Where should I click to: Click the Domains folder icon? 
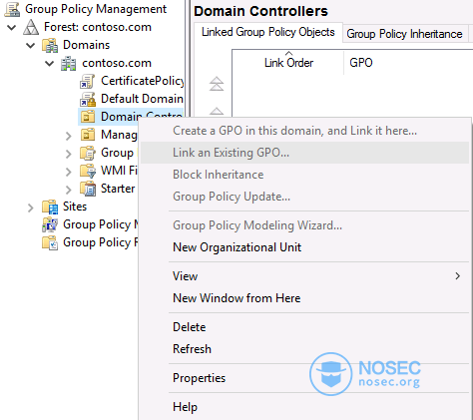click(x=50, y=45)
